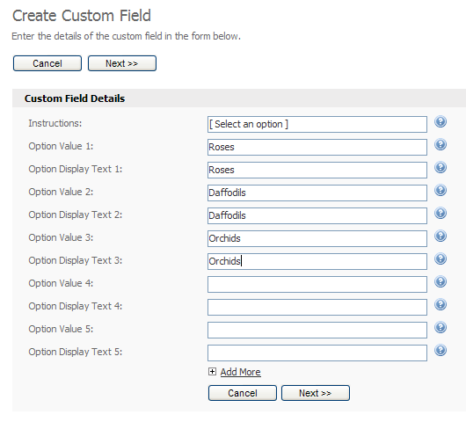Follow the Add More link
Viewport: 466px width, 422px height.
point(240,372)
